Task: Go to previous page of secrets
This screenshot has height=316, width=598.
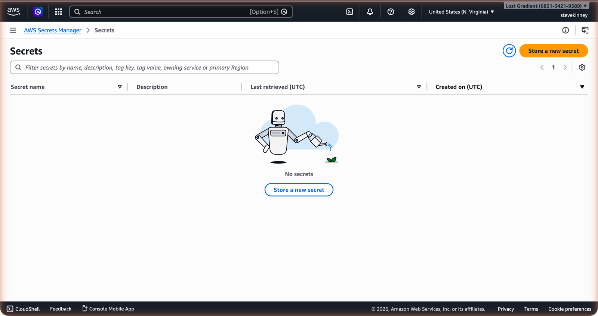Action: coord(542,67)
